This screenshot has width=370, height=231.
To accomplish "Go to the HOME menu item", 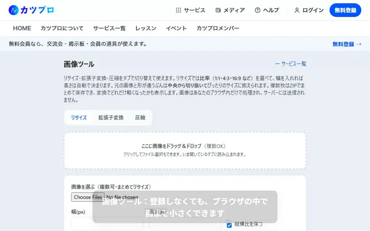I will click(x=22, y=28).
